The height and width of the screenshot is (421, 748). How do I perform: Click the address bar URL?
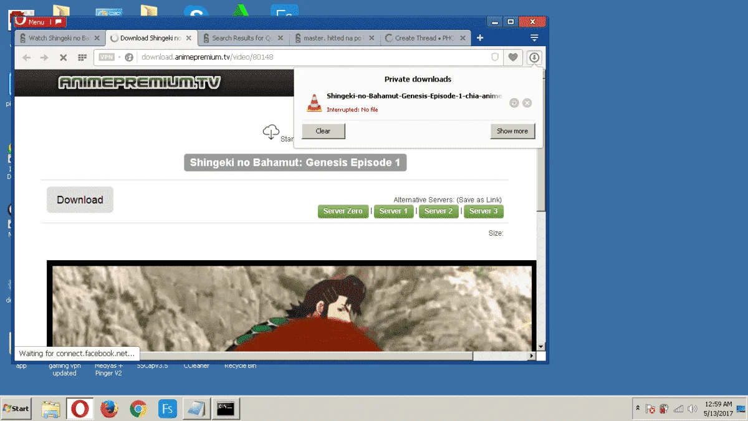(208, 57)
